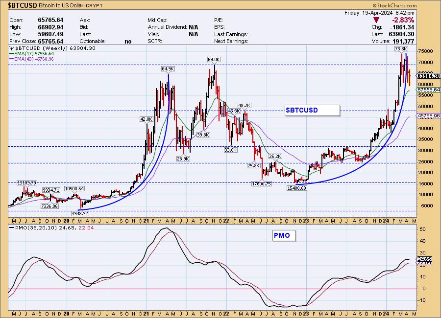Screen dimensions: 441x318
Task: Click the blue $BTCUSD annotation box
Action: [312, 110]
